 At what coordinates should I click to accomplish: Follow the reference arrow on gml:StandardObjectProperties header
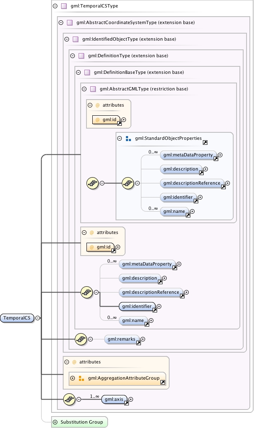coord(205,142)
